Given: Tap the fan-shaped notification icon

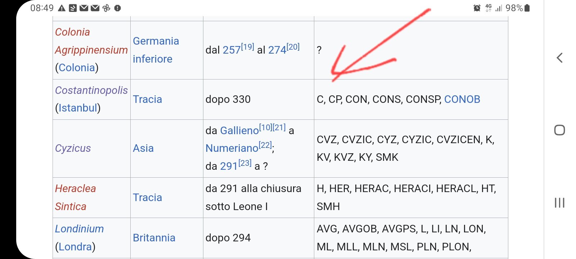Looking at the screenshot, I should coord(106,8).
